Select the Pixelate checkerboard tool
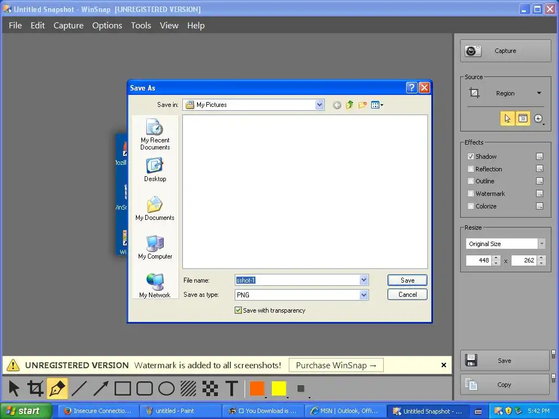Screen dimensions: 559x419 tap(210, 388)
